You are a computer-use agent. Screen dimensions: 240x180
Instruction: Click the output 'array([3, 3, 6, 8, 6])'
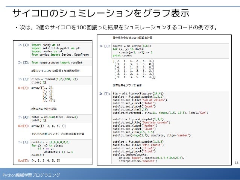point(49,126)
